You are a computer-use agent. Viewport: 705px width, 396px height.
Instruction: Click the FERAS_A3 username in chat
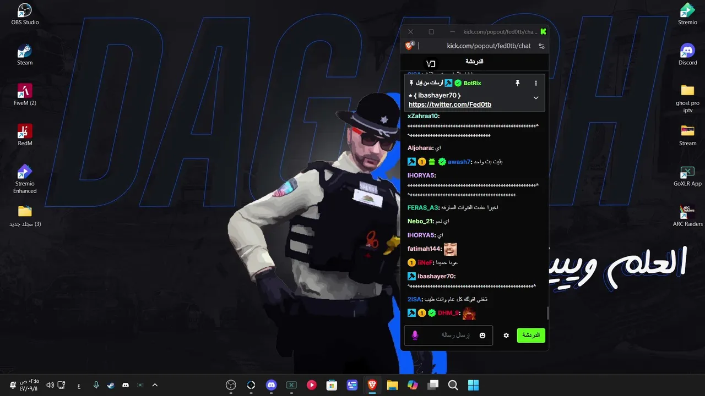coord(423,207)
